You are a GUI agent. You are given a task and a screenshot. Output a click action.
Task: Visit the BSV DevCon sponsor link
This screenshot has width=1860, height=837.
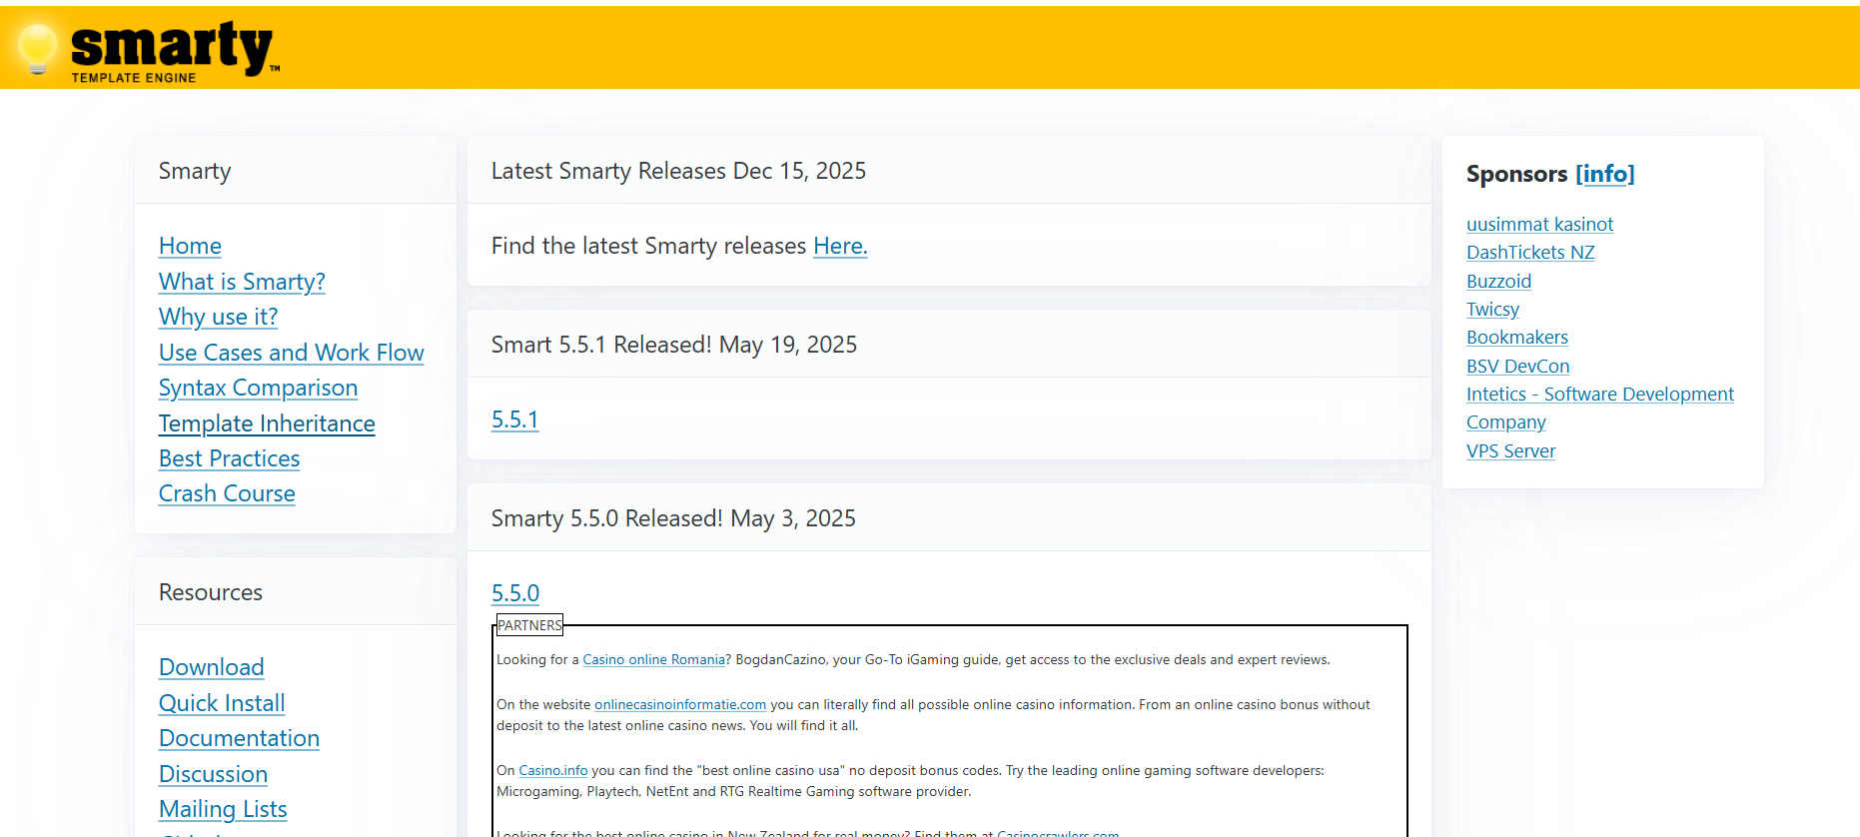tap(1517, 367)
